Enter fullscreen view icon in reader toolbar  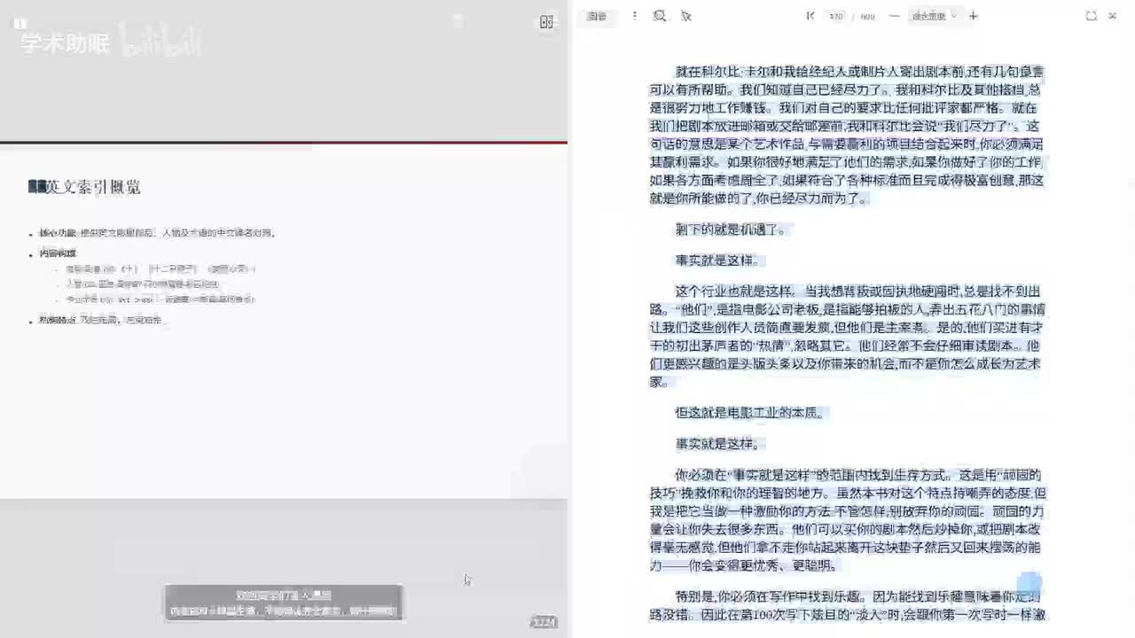pyautogui.click(x=1091, y=16)
